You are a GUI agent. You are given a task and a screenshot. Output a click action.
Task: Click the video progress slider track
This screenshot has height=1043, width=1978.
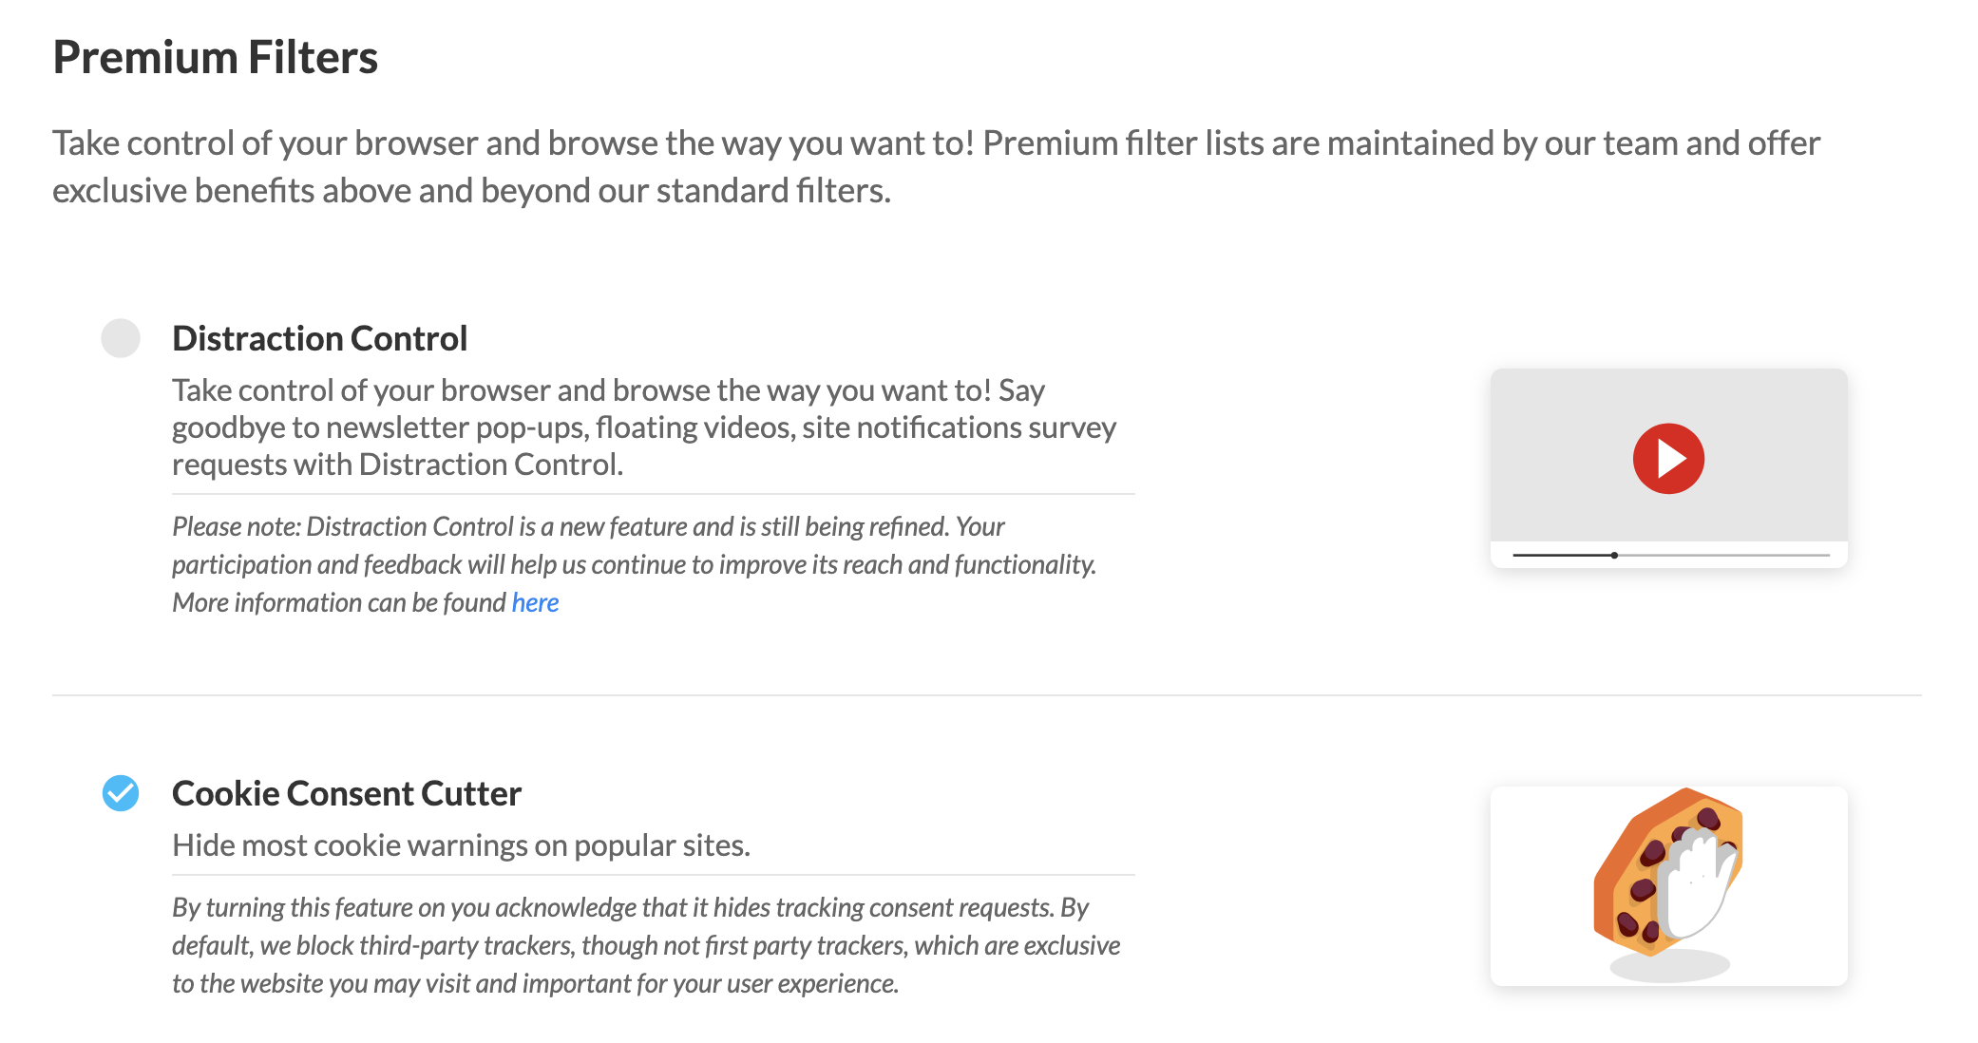tap(1670, 555)
